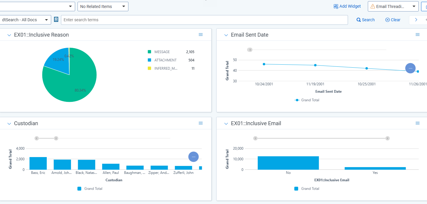427x204 pixels.
Task: Click the Bass, Eric bar
Action: pyautogui.click(x=38, y=163)
